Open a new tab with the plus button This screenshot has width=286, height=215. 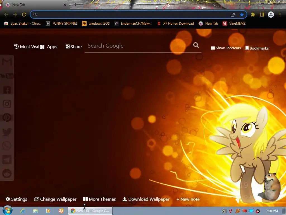click(75, 5)
